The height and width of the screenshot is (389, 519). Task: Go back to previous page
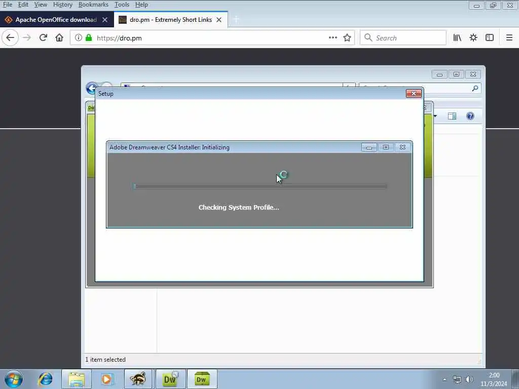coord(10,37)
